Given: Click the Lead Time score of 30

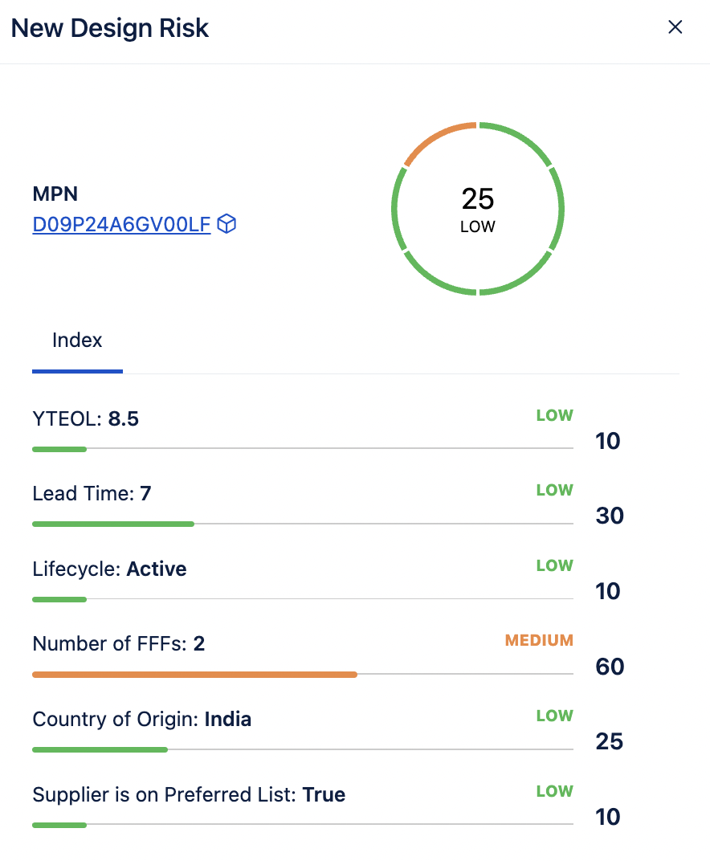Looking at the screenshot, I should (x=610, y=516).
